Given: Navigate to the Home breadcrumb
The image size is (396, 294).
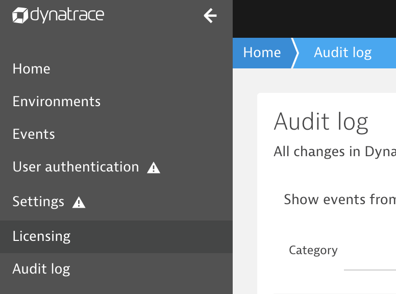Looking at the screenshot, I should click(x=262, y=53).
